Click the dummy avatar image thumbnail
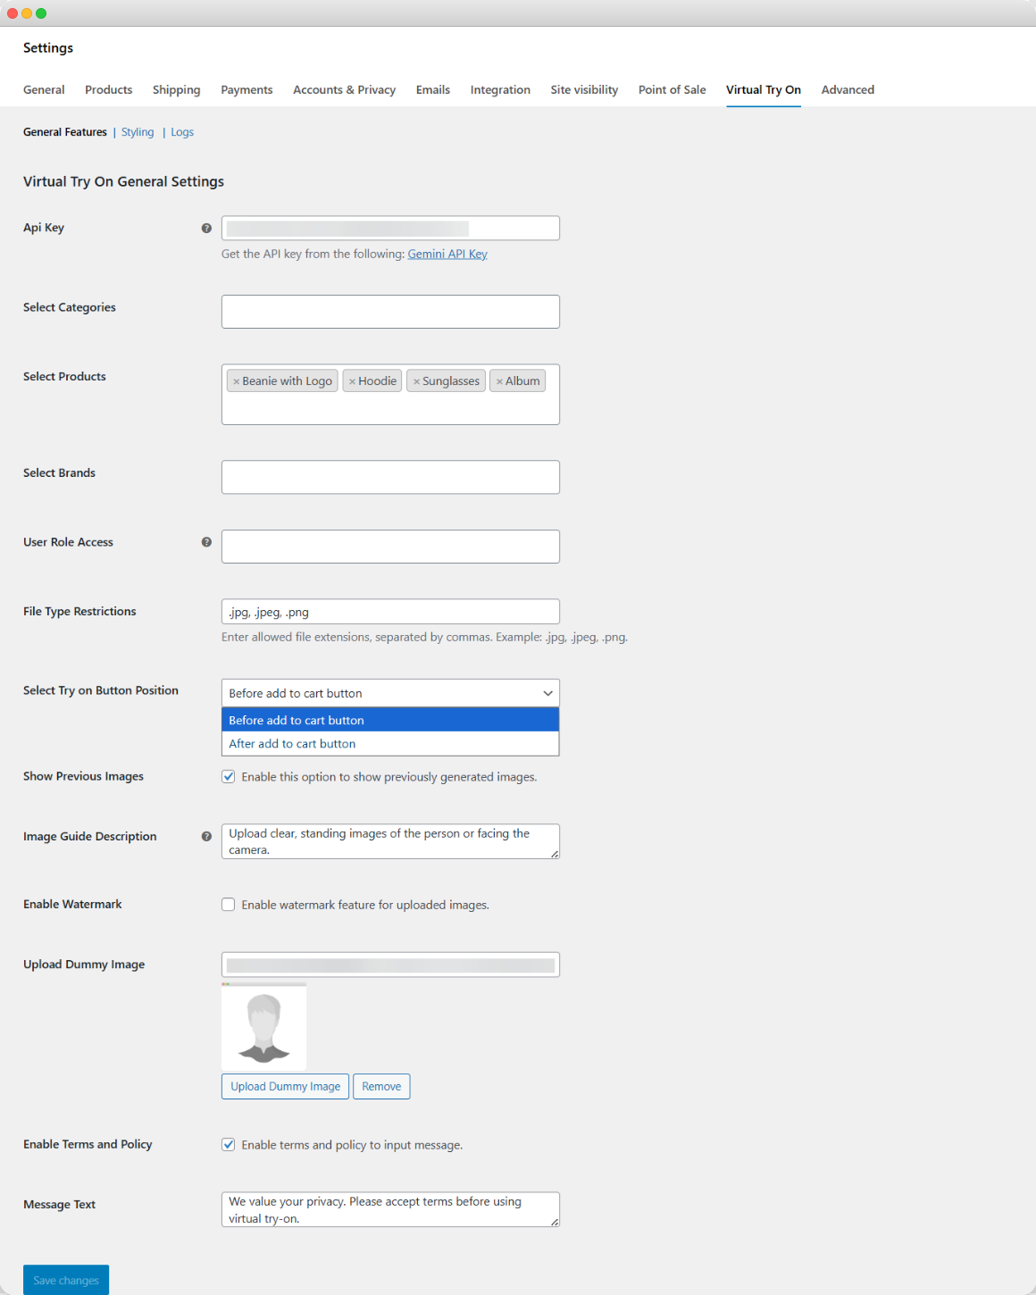The image size is (1036, 1295). [263, 1027]
